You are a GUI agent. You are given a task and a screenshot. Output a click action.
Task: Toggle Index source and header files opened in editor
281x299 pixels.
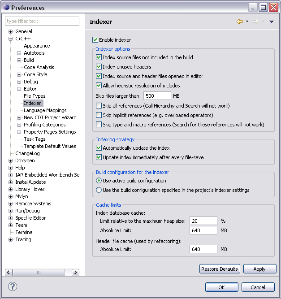[99, 76]
